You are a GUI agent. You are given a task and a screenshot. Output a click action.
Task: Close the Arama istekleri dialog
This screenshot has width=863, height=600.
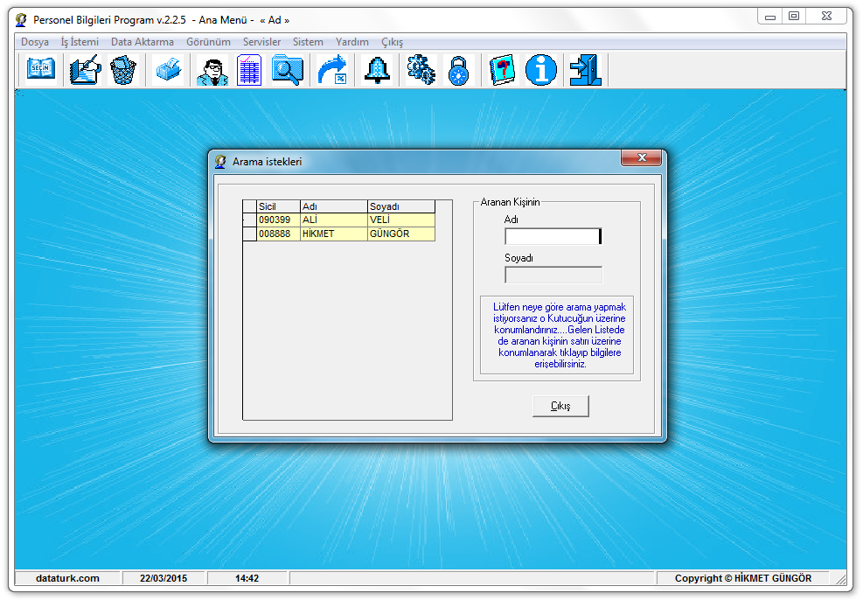(x=641, y=157)
